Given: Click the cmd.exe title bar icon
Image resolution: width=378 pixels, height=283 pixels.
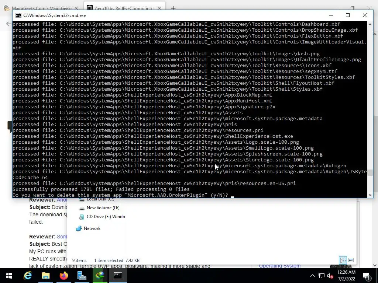Looking at the screenshot, I should point(18,15).
